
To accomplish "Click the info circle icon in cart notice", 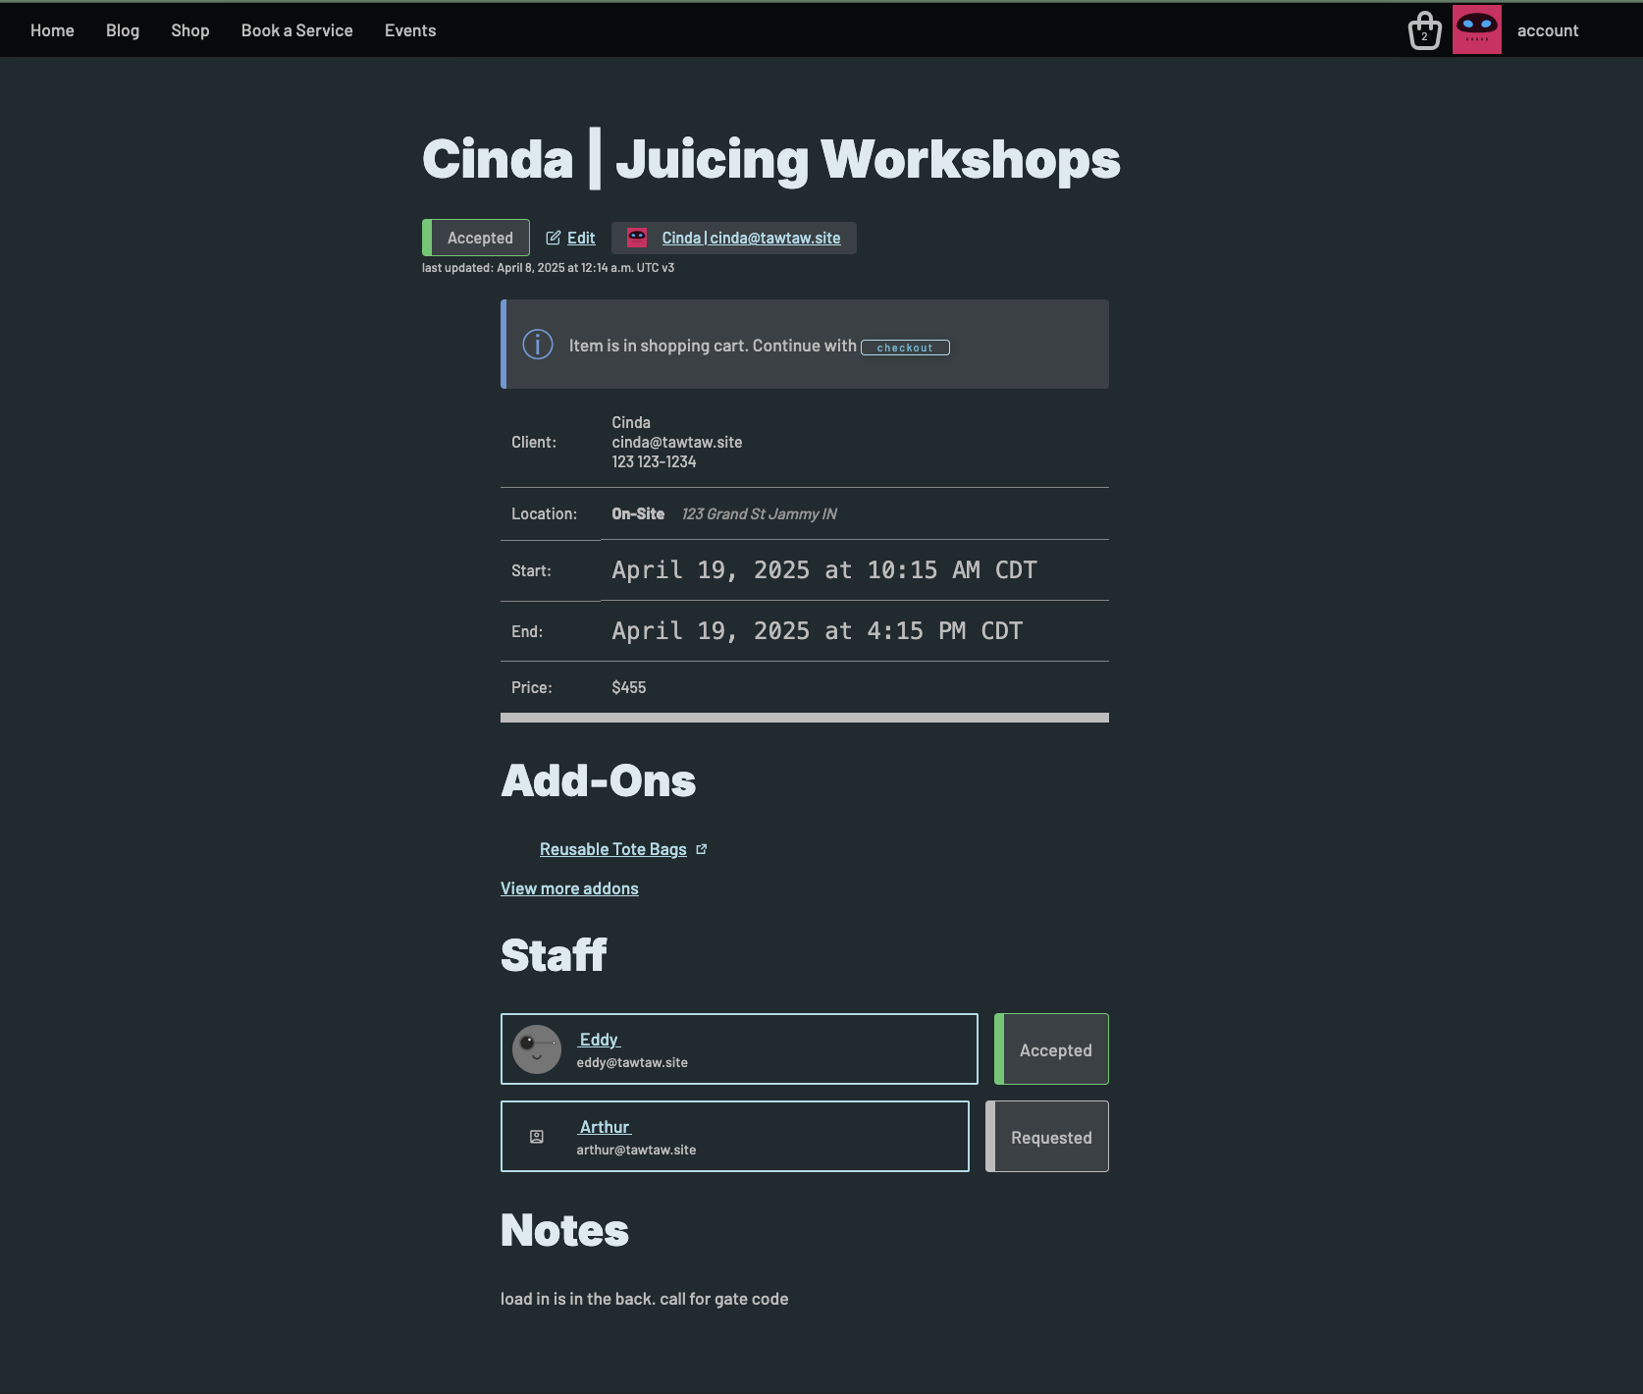I will point(538,344).
